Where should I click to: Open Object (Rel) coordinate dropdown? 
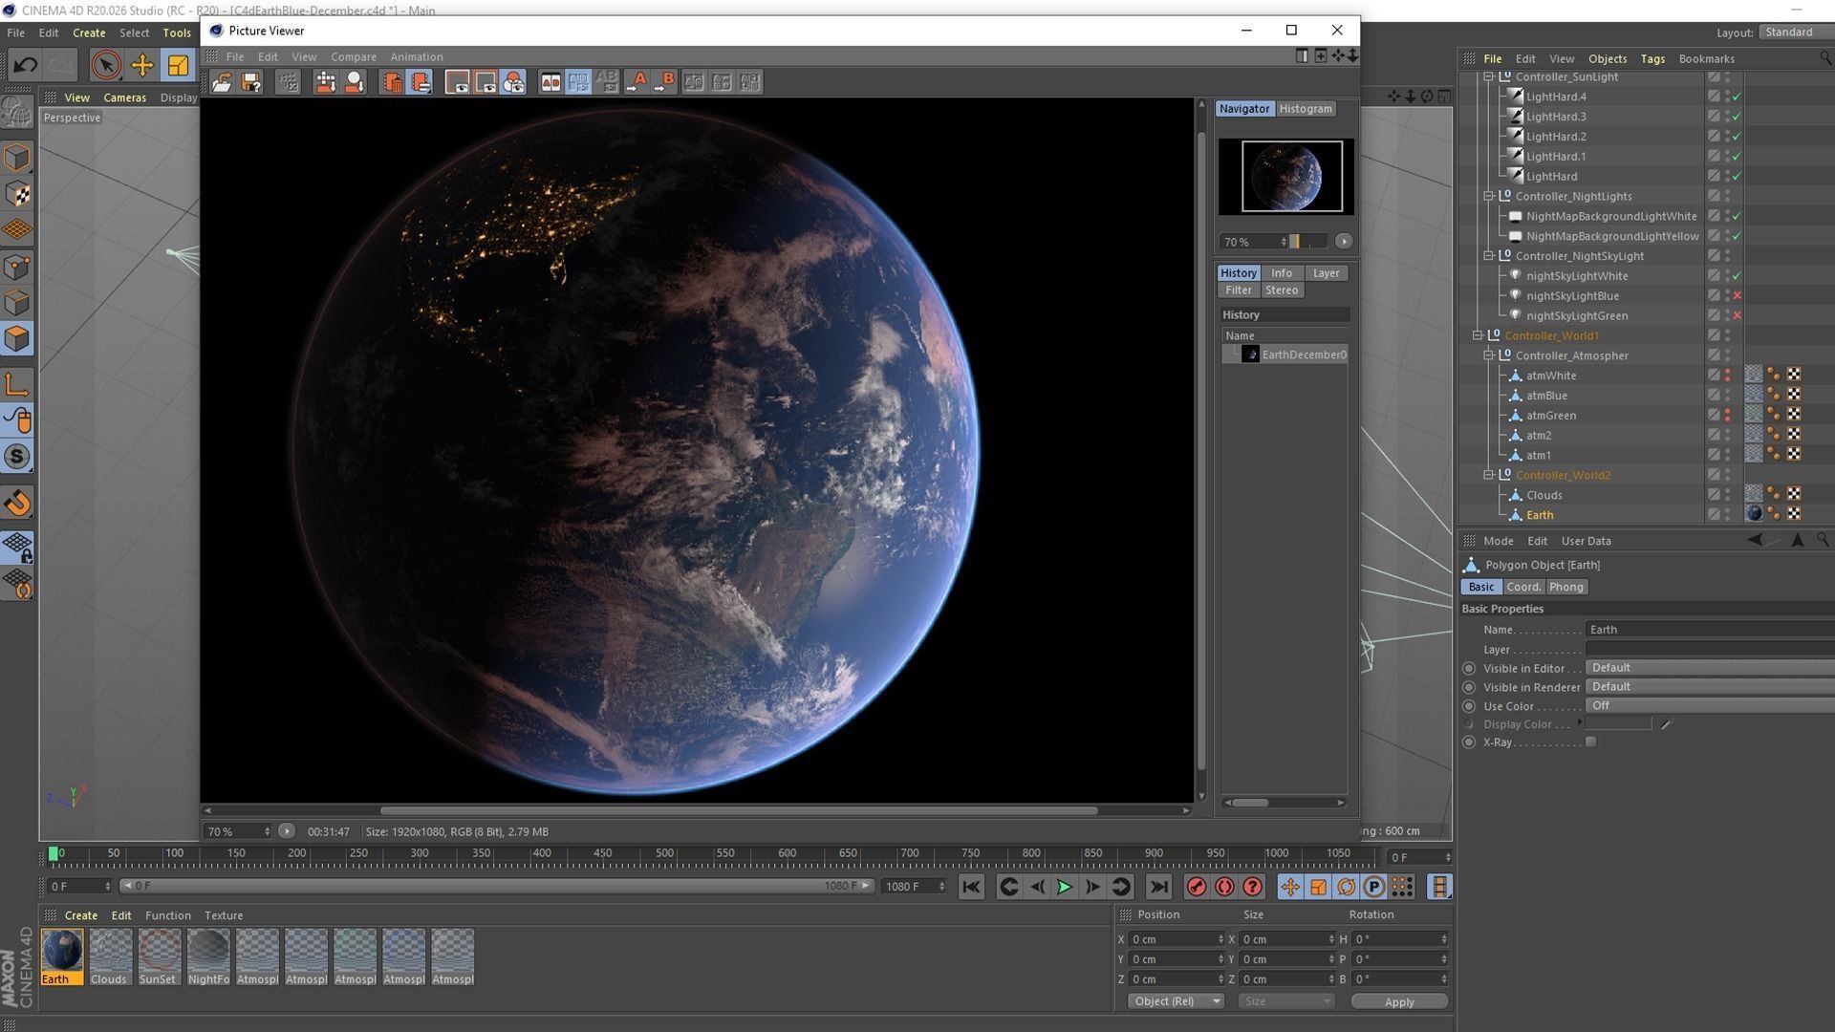(1176, 1001)
